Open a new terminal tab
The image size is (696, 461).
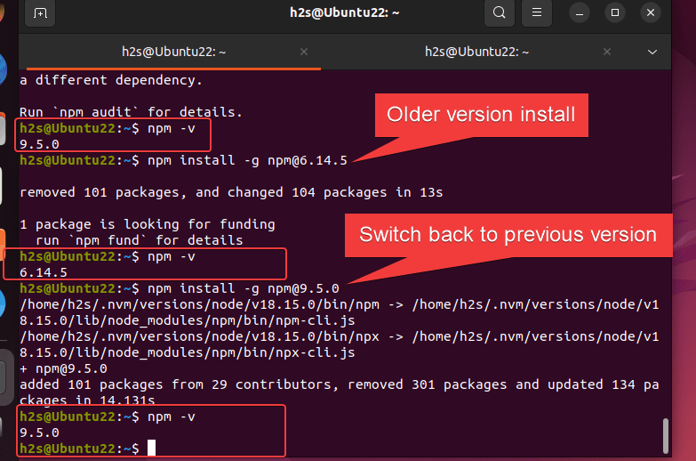pyautogui.click(x=40, y=13)
